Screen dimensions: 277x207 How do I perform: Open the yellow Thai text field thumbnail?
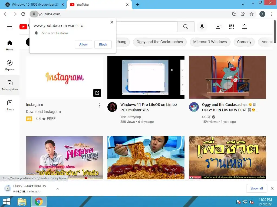pos(227,157)
